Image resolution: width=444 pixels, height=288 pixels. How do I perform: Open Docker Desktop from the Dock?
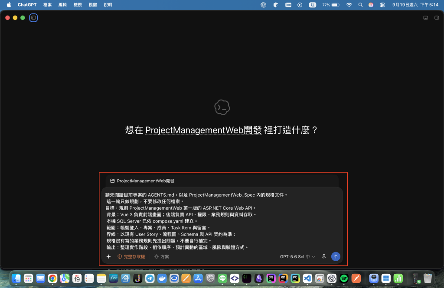tap(162, 278)
